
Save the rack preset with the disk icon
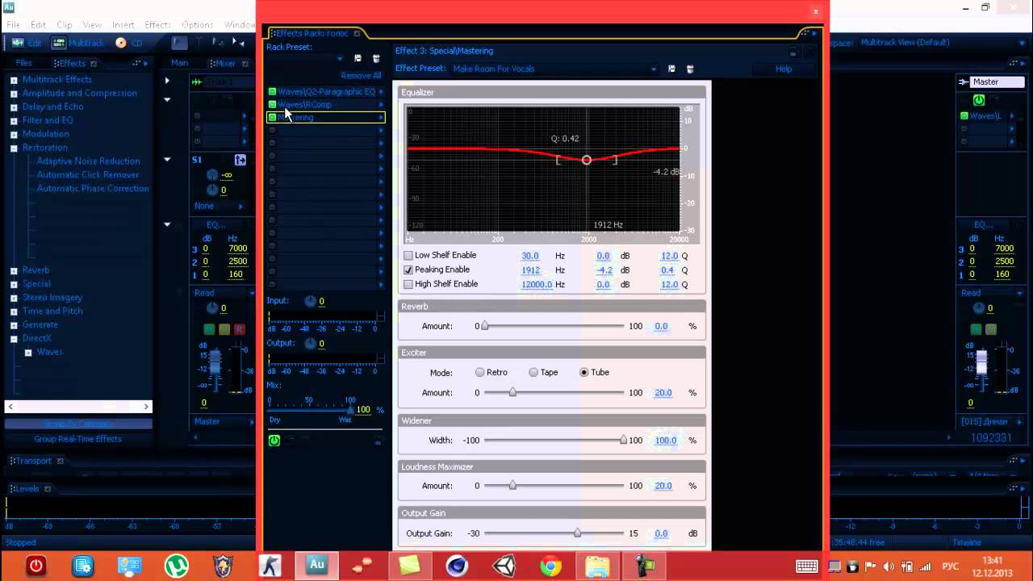[x=358, y=59]
